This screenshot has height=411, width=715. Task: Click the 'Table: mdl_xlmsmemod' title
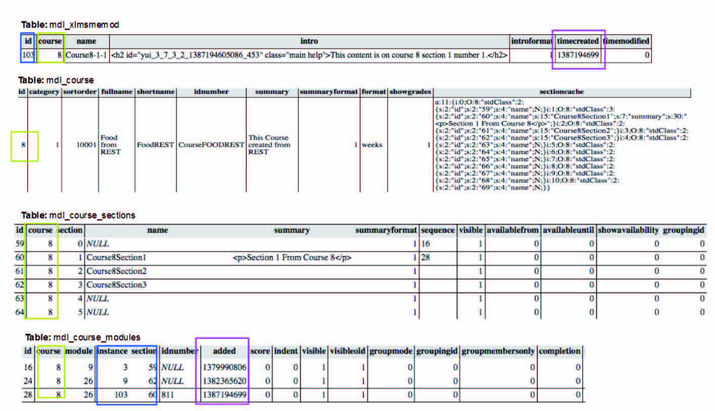70,24
